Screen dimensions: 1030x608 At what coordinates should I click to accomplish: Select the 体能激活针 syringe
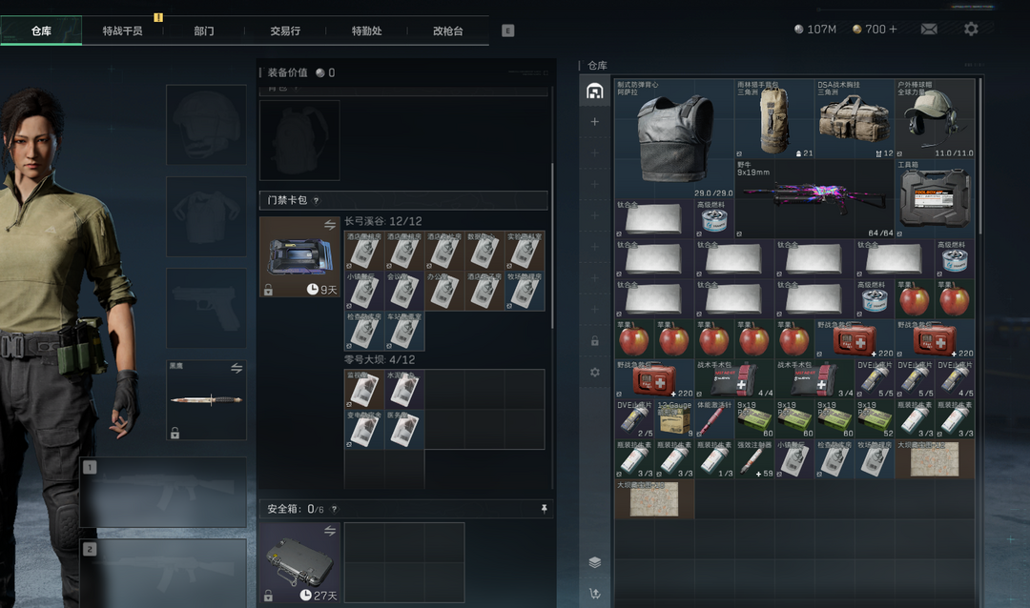pos(714,419)
